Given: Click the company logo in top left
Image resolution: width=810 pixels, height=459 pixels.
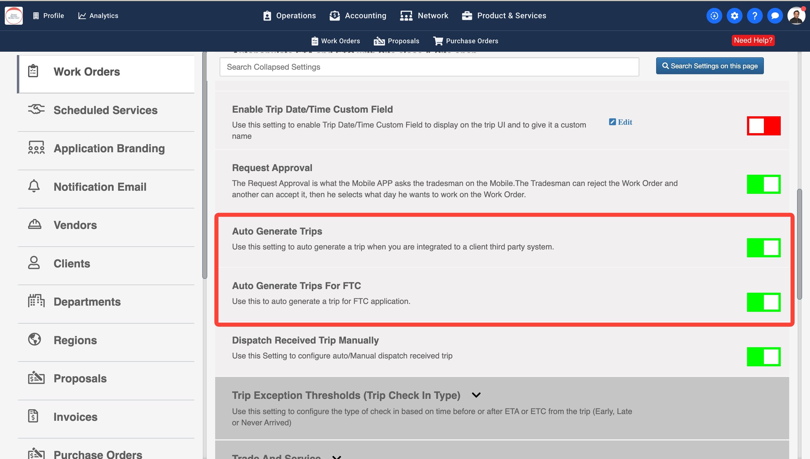Looking at the screenshot, I should coord(13,16).
